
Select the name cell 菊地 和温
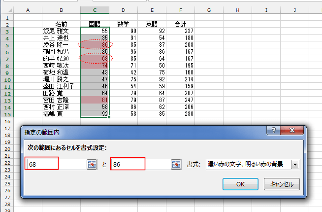coord(61,72)
